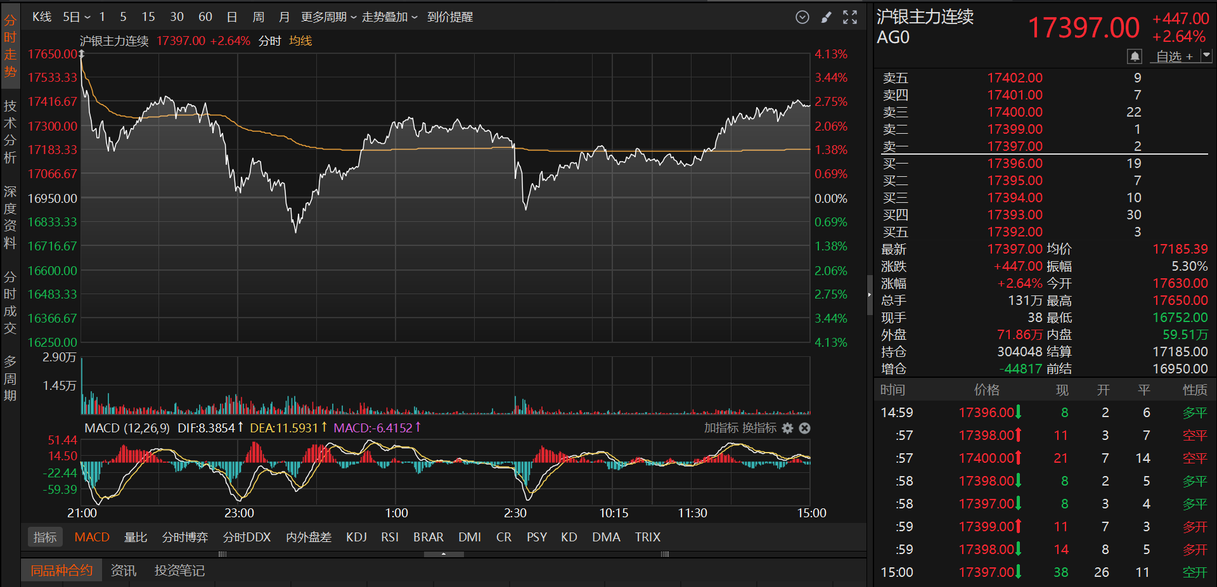1217x587 pixels.
Task: Open the 自选 dropdown arrow
Action: coord(1206,56)
